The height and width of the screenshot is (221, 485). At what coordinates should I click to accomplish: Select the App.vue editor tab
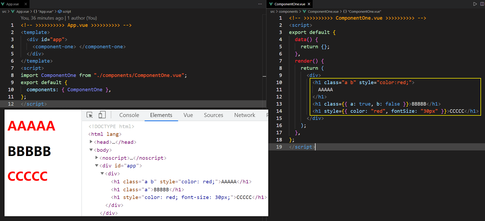pyautogui.click(x=14, y=4)
